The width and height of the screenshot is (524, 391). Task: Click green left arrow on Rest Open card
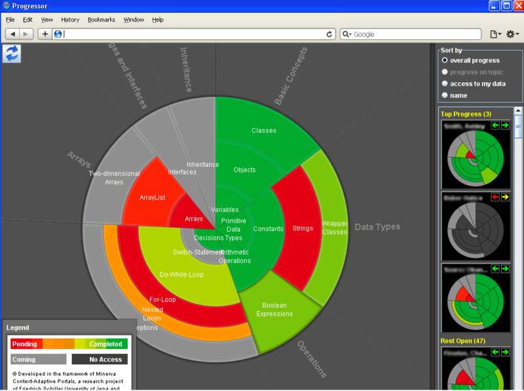point(495,352)
